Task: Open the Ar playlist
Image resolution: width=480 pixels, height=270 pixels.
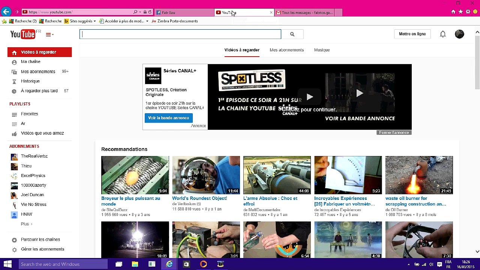Action: 23,124
